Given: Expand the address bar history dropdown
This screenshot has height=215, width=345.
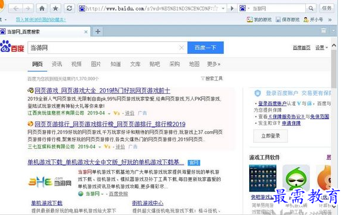Looking at the screenshot, I should pos(223,9).
